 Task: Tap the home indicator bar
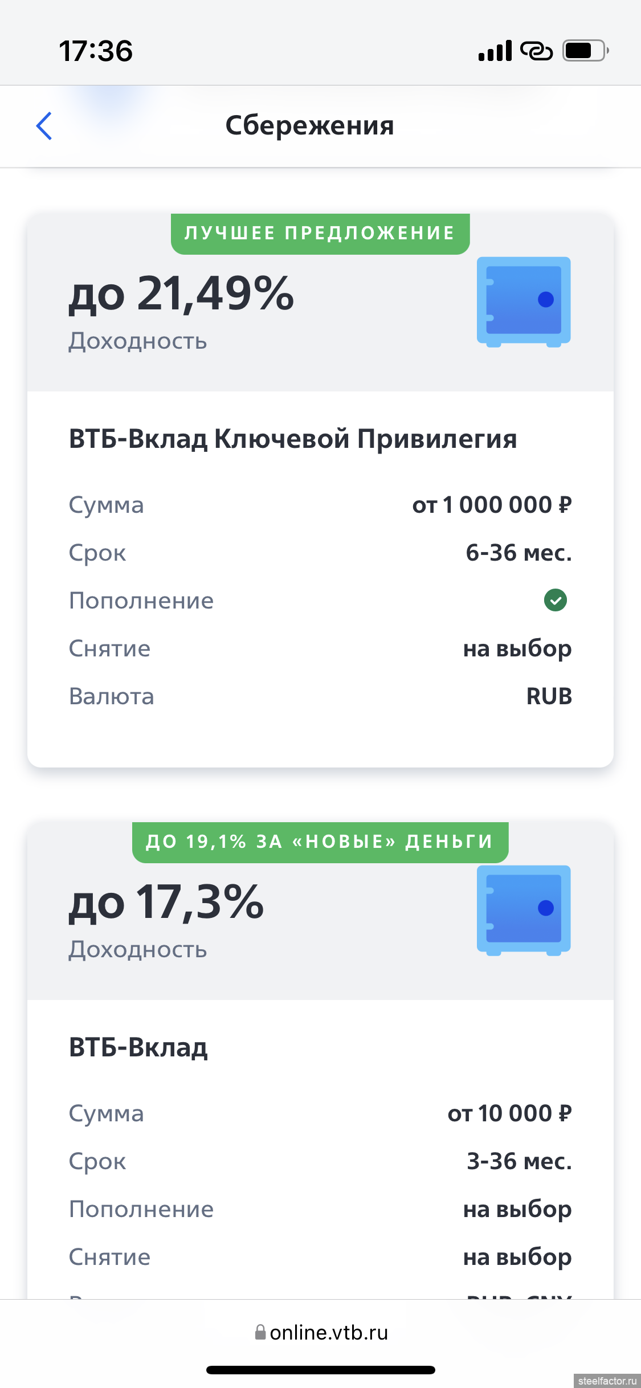[x=320, y=1370]
